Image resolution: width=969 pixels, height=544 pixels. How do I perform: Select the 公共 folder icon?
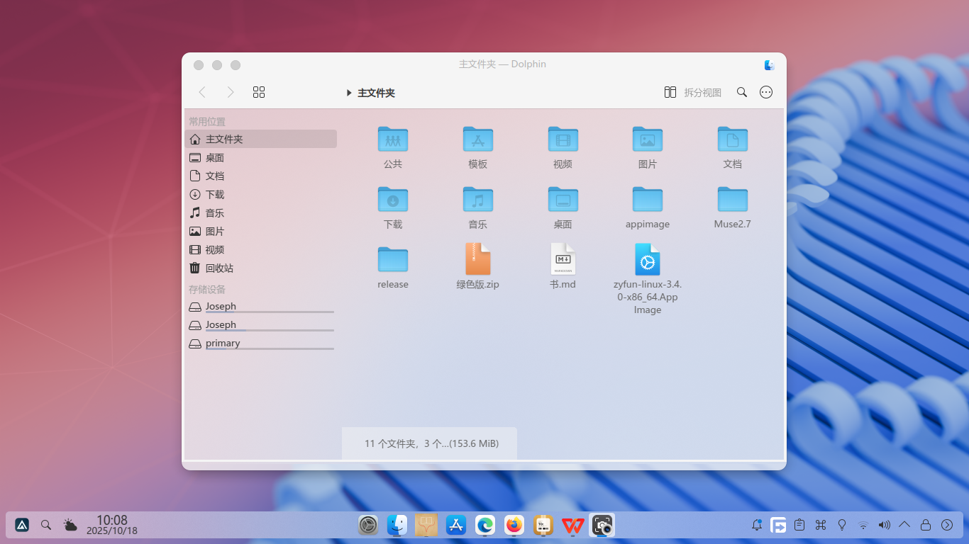[393, 139]
